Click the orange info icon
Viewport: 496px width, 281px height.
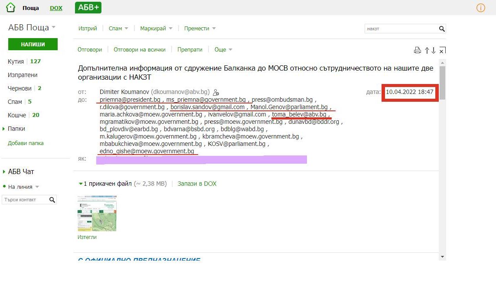click(x=481, y=8)
